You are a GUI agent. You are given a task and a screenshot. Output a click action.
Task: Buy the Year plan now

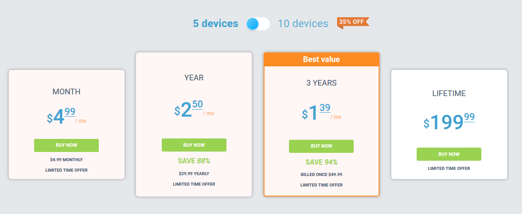(x=194, y=145)
